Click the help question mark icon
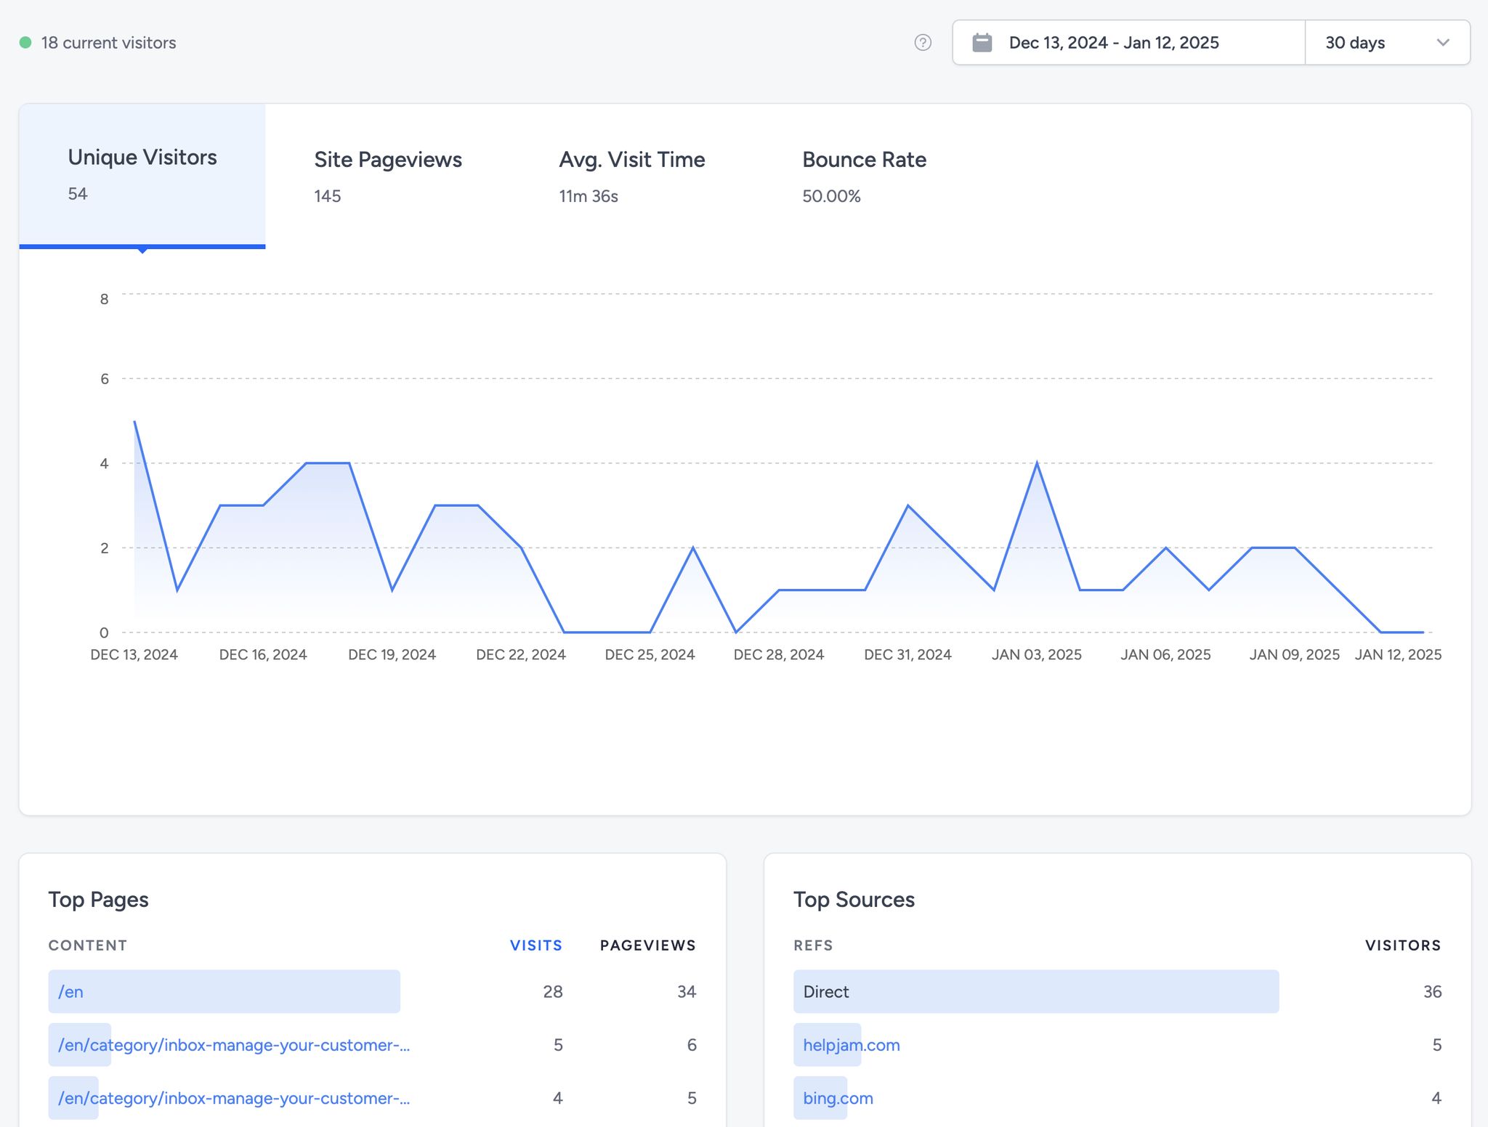The height and width of the screenshot is (1127, 1488). [x=923, y=43]
